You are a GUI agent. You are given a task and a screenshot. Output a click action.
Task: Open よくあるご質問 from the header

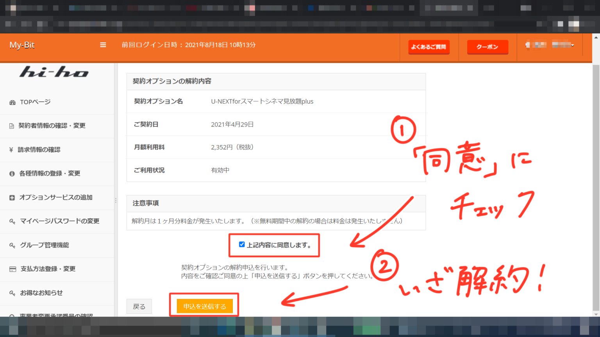[429, 47]
